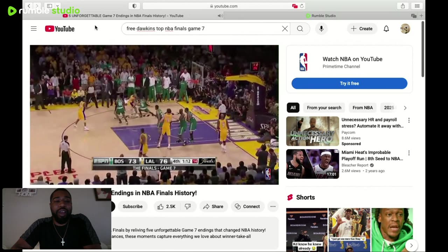Open the Paycom sponsored video thumbnail
Viewport: 448px width, 252px height.
(313, 131)
